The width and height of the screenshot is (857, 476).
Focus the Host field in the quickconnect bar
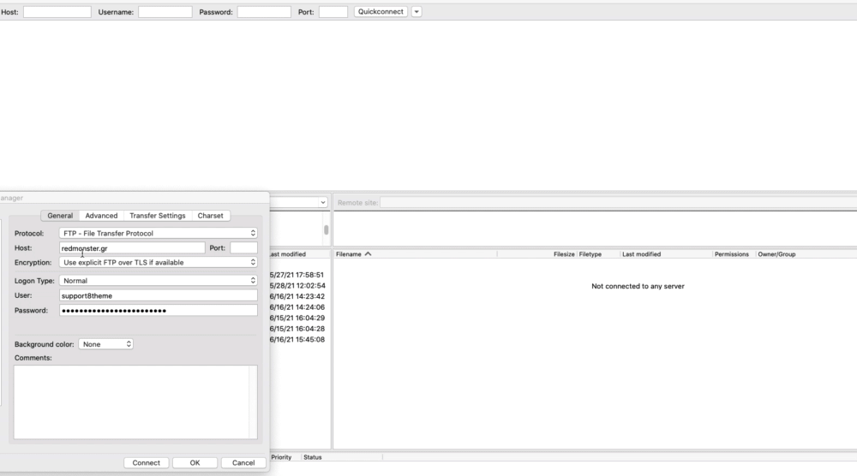click(x=57, y=12)
